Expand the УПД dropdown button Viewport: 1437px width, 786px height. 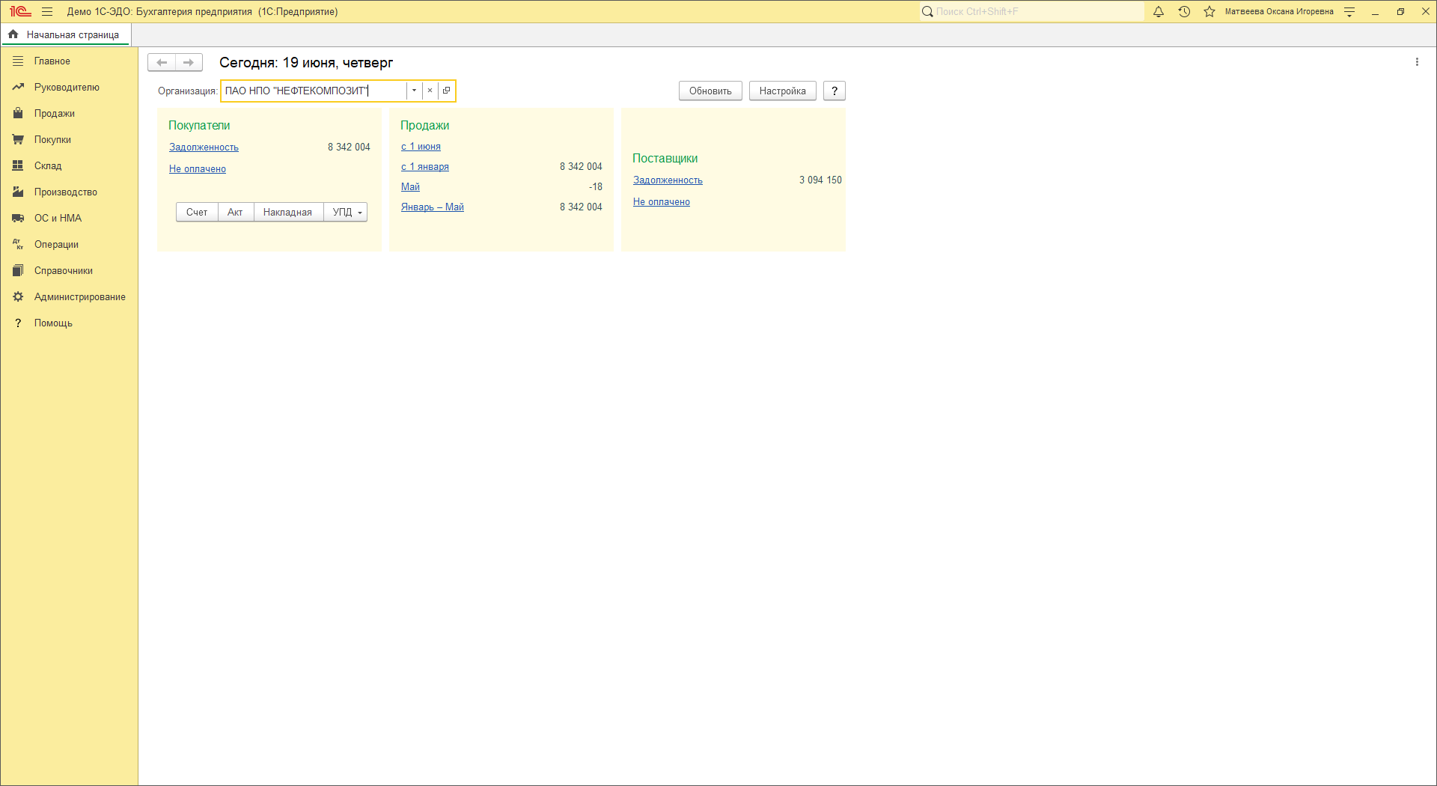tap(346, 213)
